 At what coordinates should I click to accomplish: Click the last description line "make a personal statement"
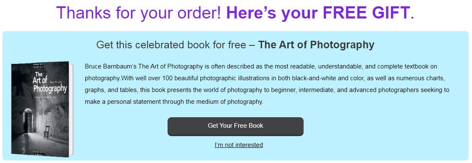coord(174,102)
